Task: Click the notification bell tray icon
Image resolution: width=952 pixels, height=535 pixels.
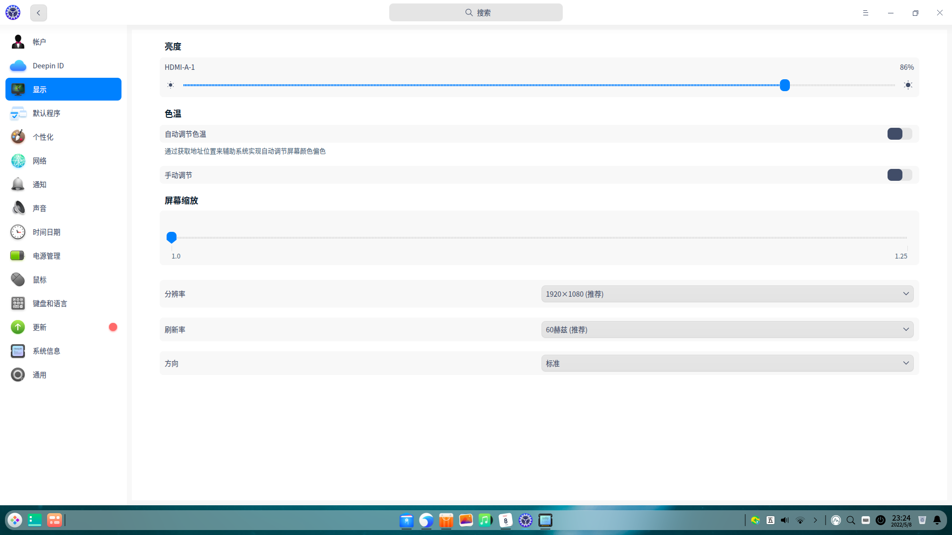Action: pyautogui.click(x=937, y=520)
